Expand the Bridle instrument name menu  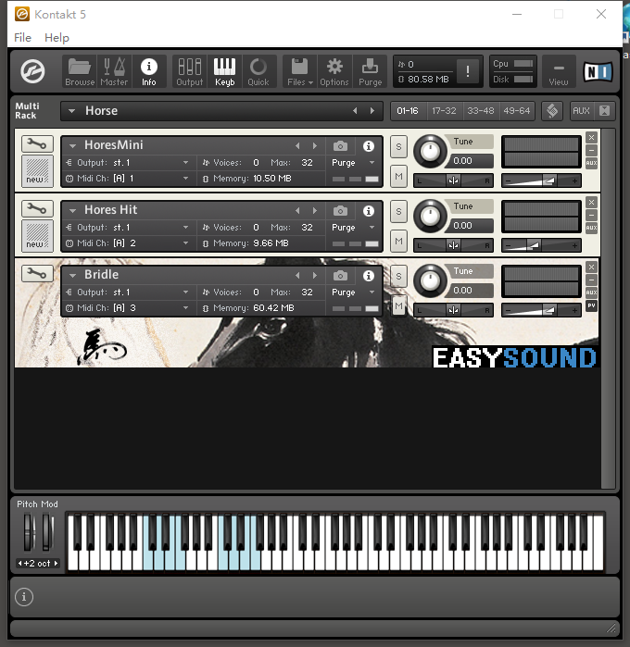72,275
